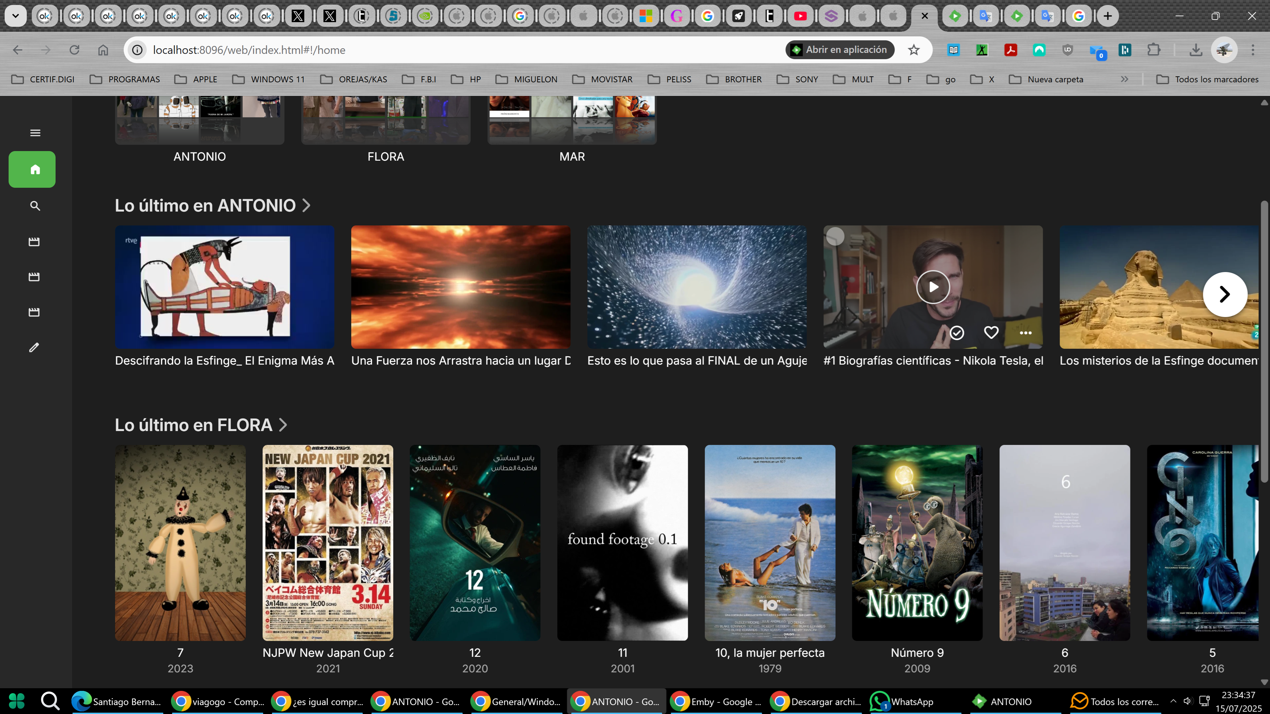Open the first movie library icon in sidebar
This screenshot has width=1270, height=714.
tap(34, 241)
